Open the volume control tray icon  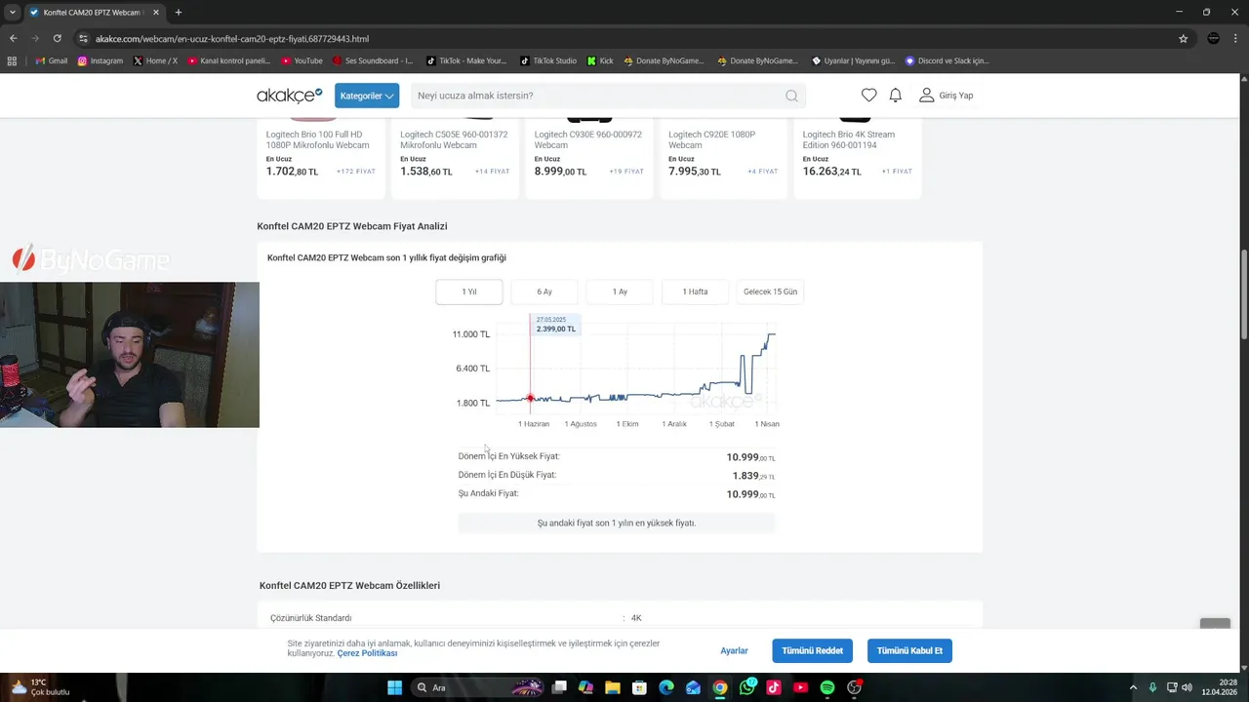[1187, 687]
